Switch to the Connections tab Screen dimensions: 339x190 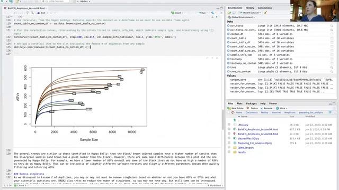coord(265,8)
